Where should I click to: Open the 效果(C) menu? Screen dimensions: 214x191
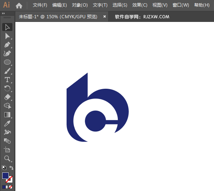[x=140, y=5]
